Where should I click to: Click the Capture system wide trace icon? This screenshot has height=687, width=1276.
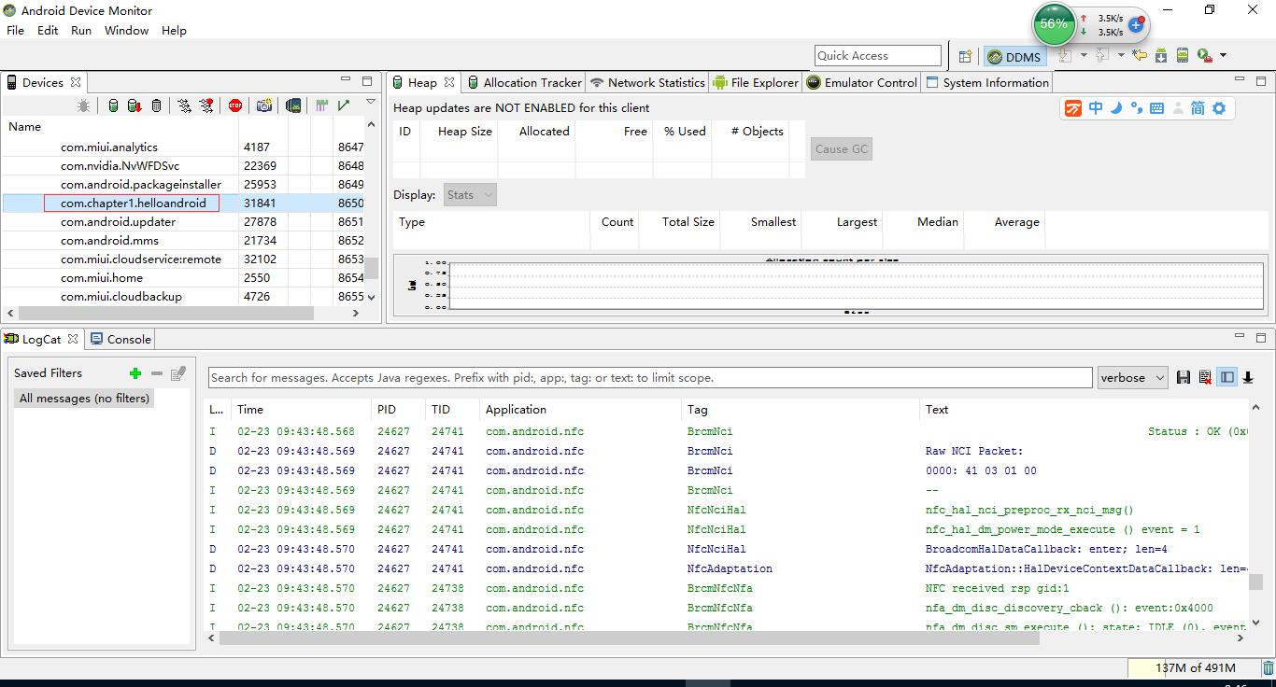(x=321, y=105)
